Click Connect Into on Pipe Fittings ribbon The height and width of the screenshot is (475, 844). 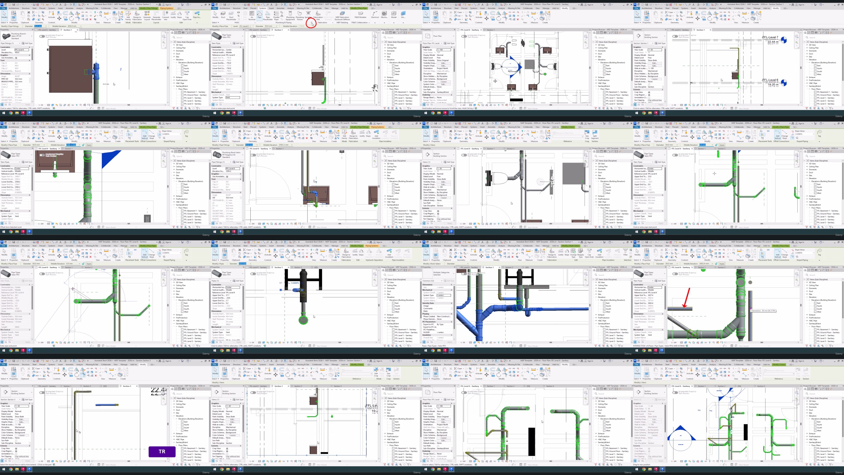point(166,15)
